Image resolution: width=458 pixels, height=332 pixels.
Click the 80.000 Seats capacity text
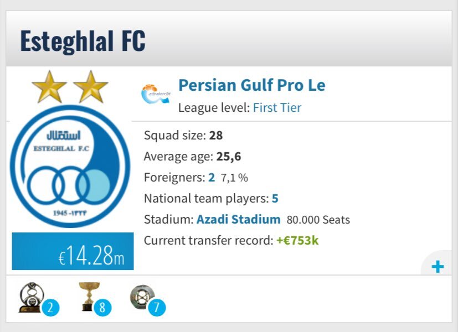[318, 220]
